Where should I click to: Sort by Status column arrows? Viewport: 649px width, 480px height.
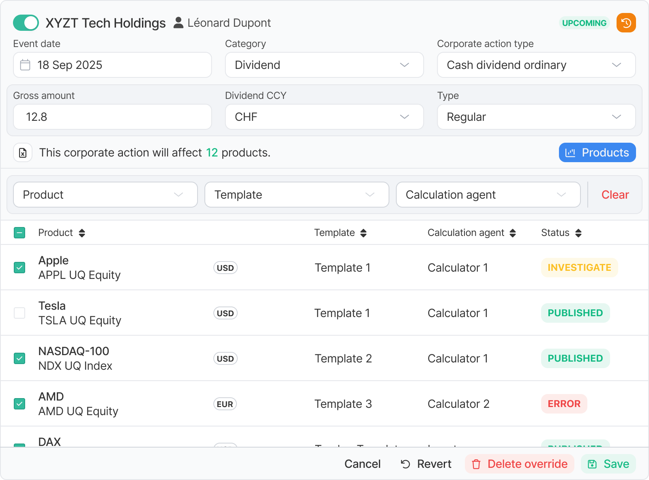pos(578,233)
